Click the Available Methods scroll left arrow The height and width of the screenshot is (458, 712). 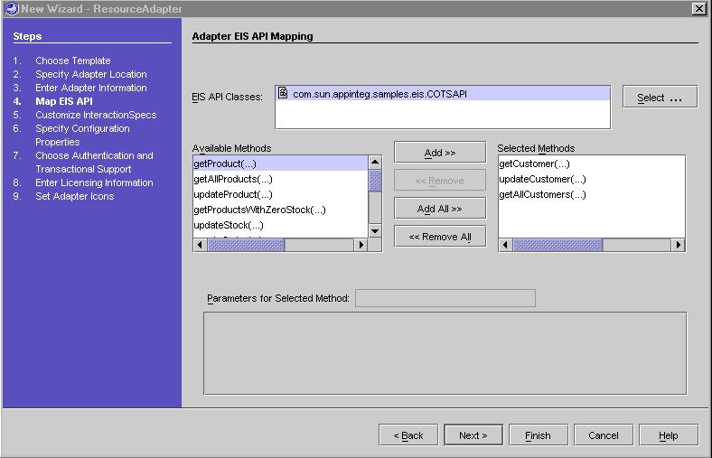pos(200,245)
